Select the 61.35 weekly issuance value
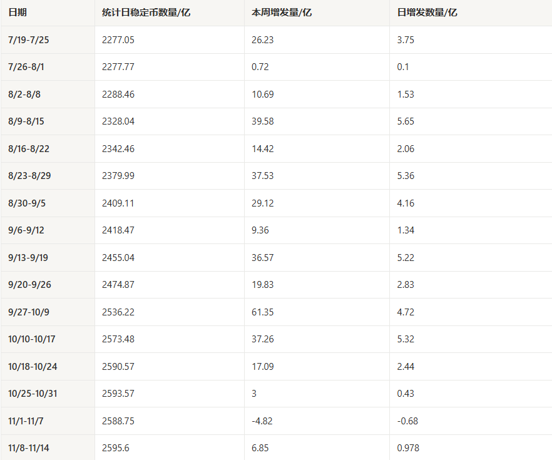This screenshot has height=460, width=552. (x=263, y=312)
